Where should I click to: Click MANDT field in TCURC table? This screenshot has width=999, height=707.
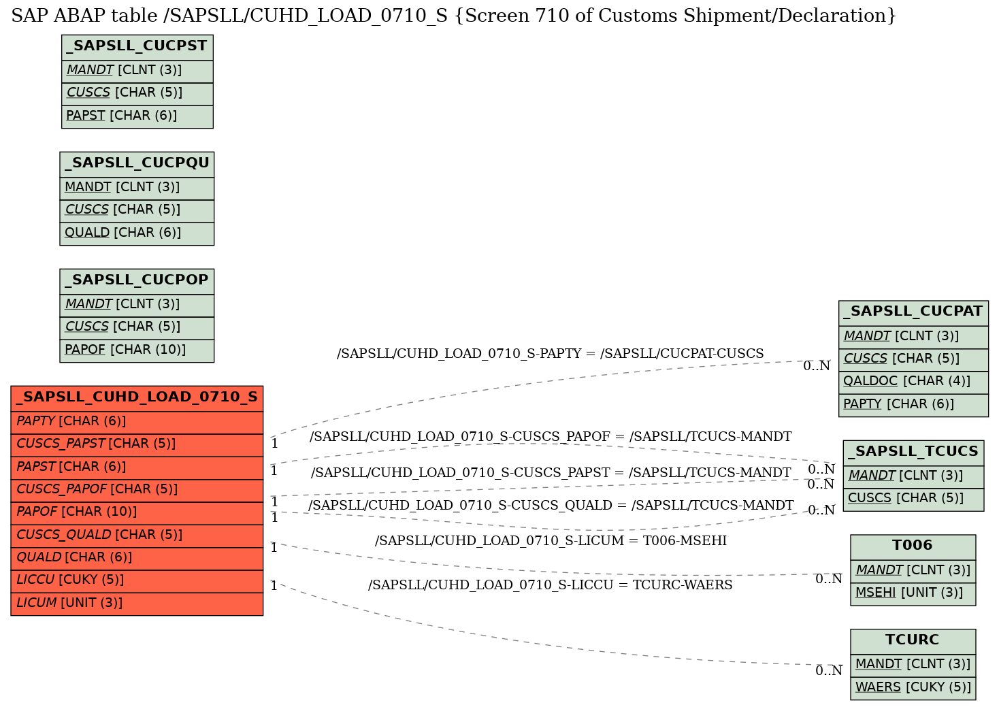pyautogui.click(x=913, y=665)
